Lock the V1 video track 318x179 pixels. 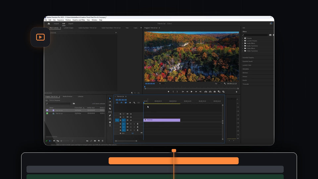[x=120, y=120]
